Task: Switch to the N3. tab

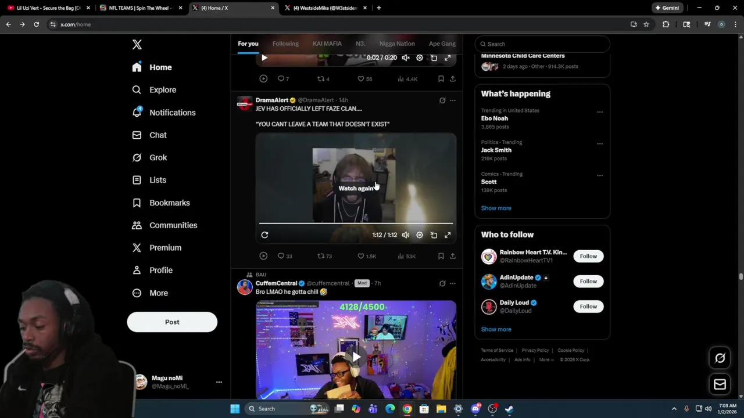Action: click(360, 44)
